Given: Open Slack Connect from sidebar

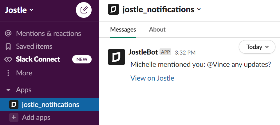Looking at the screenshot, I should point(38,59).
